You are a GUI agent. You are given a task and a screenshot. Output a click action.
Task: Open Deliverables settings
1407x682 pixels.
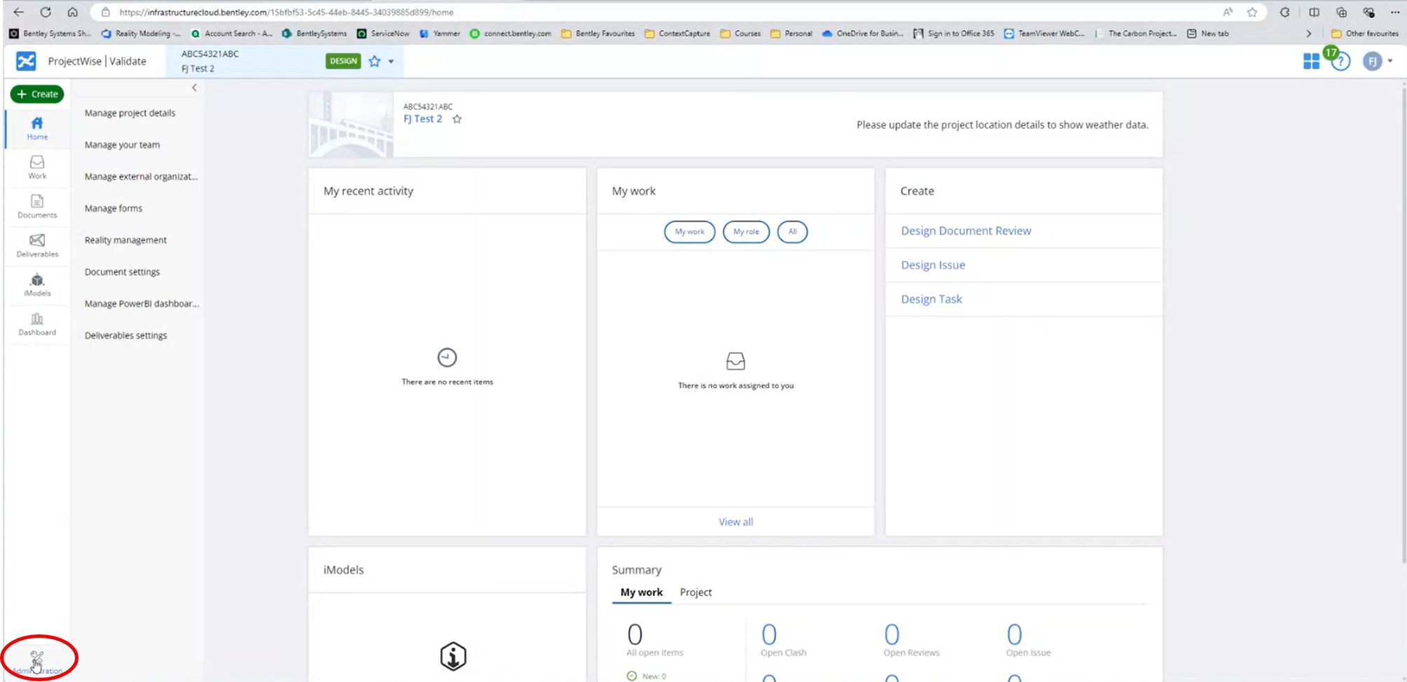coord(125,336)
